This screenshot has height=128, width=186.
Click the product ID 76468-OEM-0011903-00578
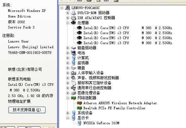pos(30,53)
